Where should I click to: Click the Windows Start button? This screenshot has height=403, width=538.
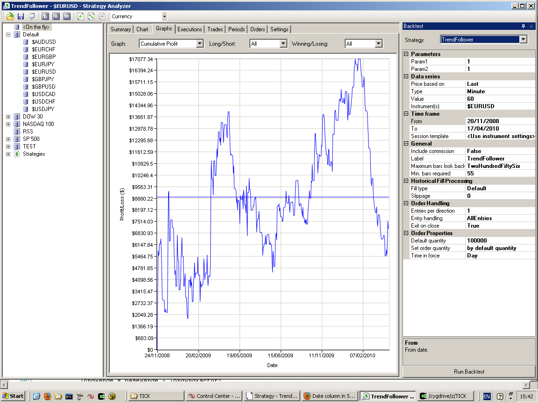[13, 396]
